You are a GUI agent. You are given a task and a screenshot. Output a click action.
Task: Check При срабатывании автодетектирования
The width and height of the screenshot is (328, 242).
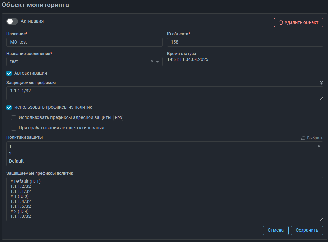[x=14, y=128]
